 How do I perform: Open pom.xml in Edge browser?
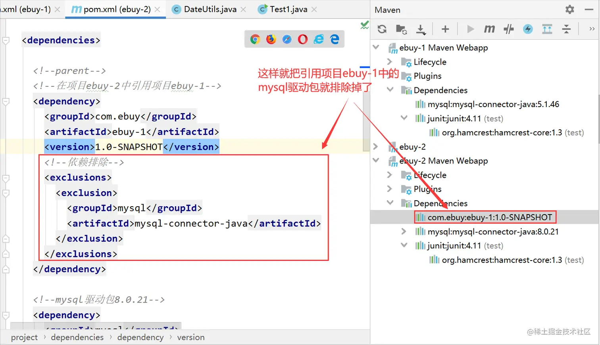[x=335, y=39]
